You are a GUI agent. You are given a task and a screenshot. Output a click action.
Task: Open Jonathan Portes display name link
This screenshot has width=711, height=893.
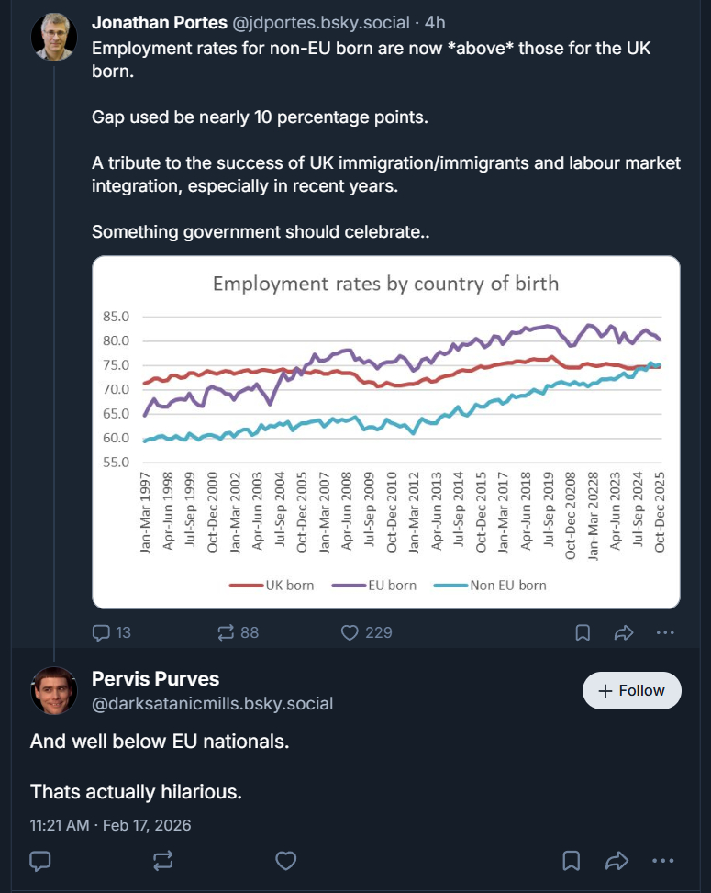[x=160, y=22]
